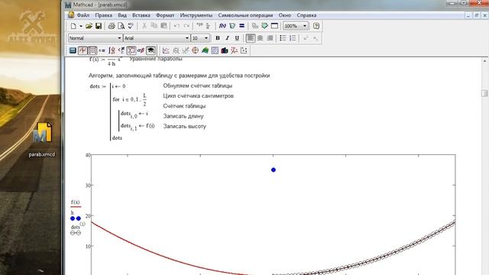Viewport: 489px width, 275px height.
Task: Open the Calculator toolbar palette
Action: point(73,50)
